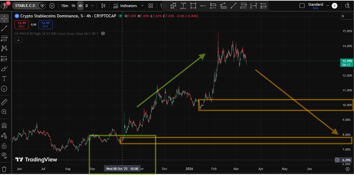The height and width of the screenshot is (175, 354).
Task: Toggle lock all drawings
Action: (x=4, y=146)
